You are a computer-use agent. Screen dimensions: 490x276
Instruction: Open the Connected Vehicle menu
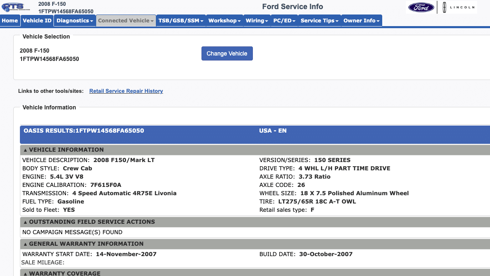125,20
